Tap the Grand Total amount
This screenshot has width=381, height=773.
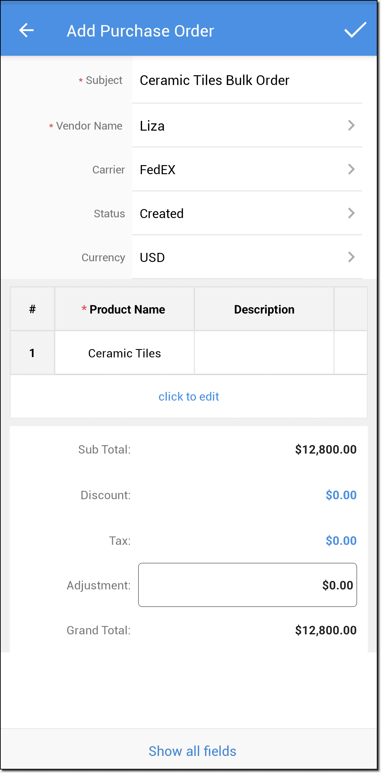[326, 630]
